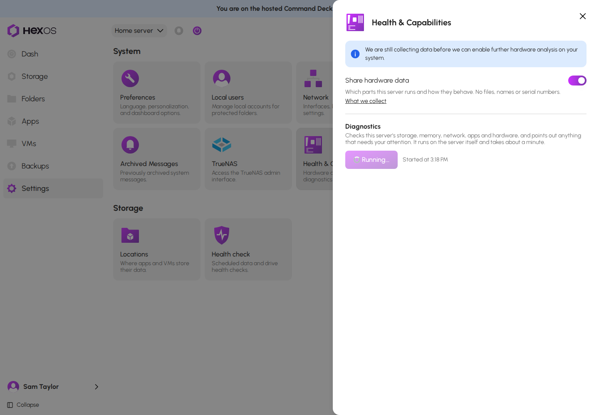The height and width of the screenshot is (415, 599).
Task: Click the notifications bell icon
Action: [179, 31]
